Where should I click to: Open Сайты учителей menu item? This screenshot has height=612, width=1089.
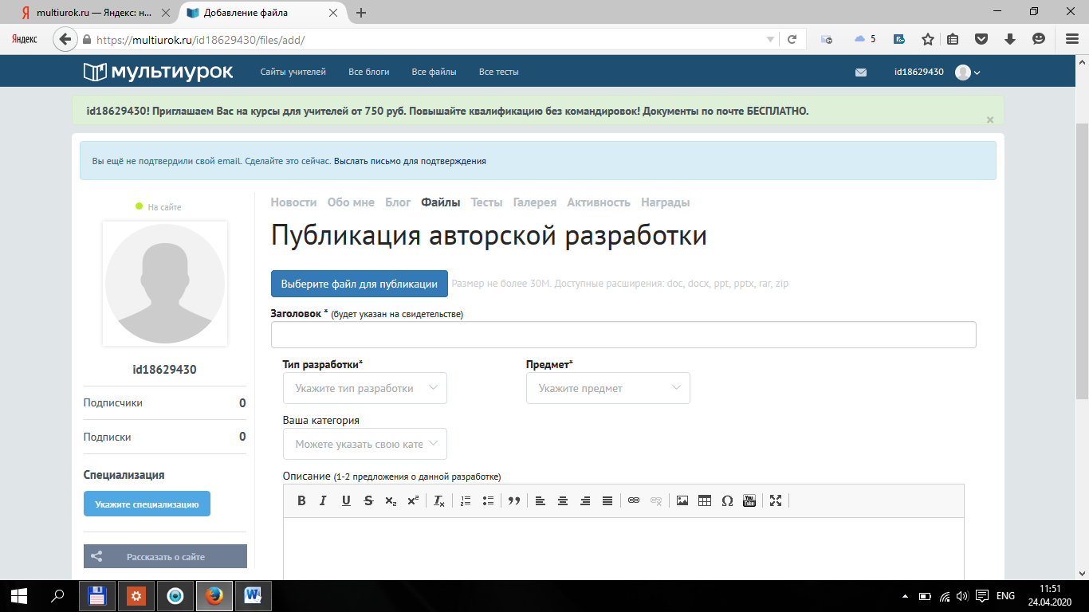tap(293, 72)
